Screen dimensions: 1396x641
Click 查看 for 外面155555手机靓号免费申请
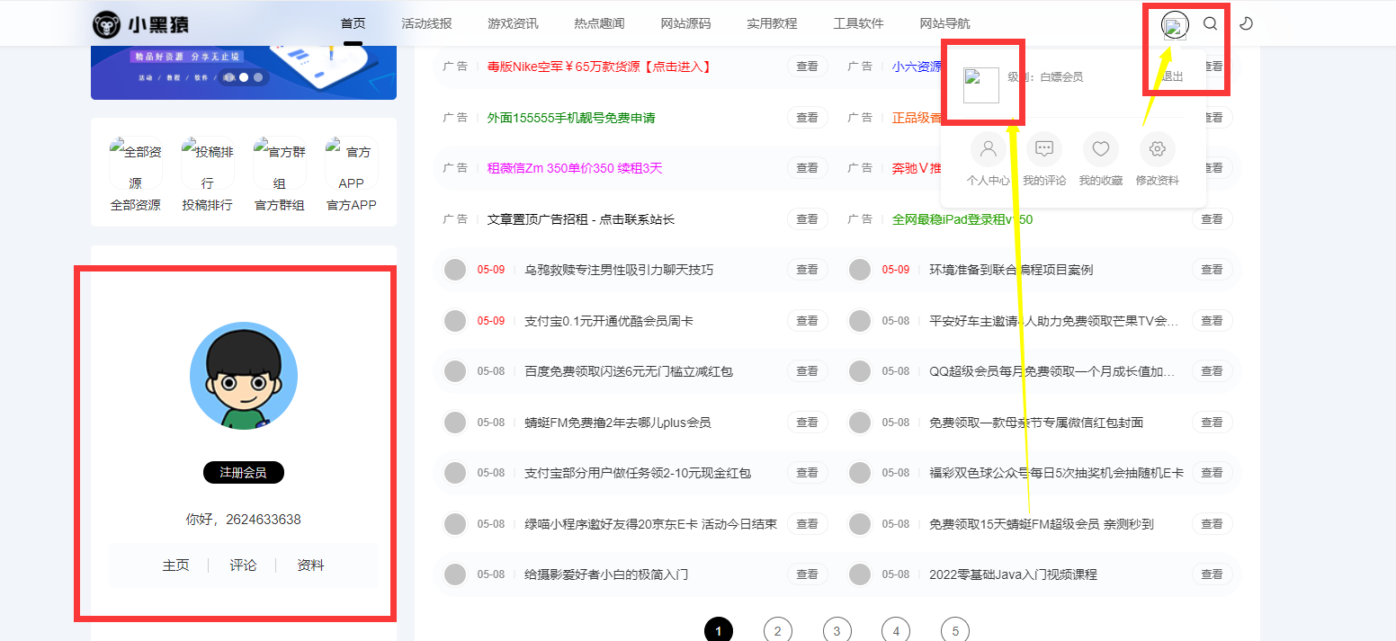(x=808, y=118)
